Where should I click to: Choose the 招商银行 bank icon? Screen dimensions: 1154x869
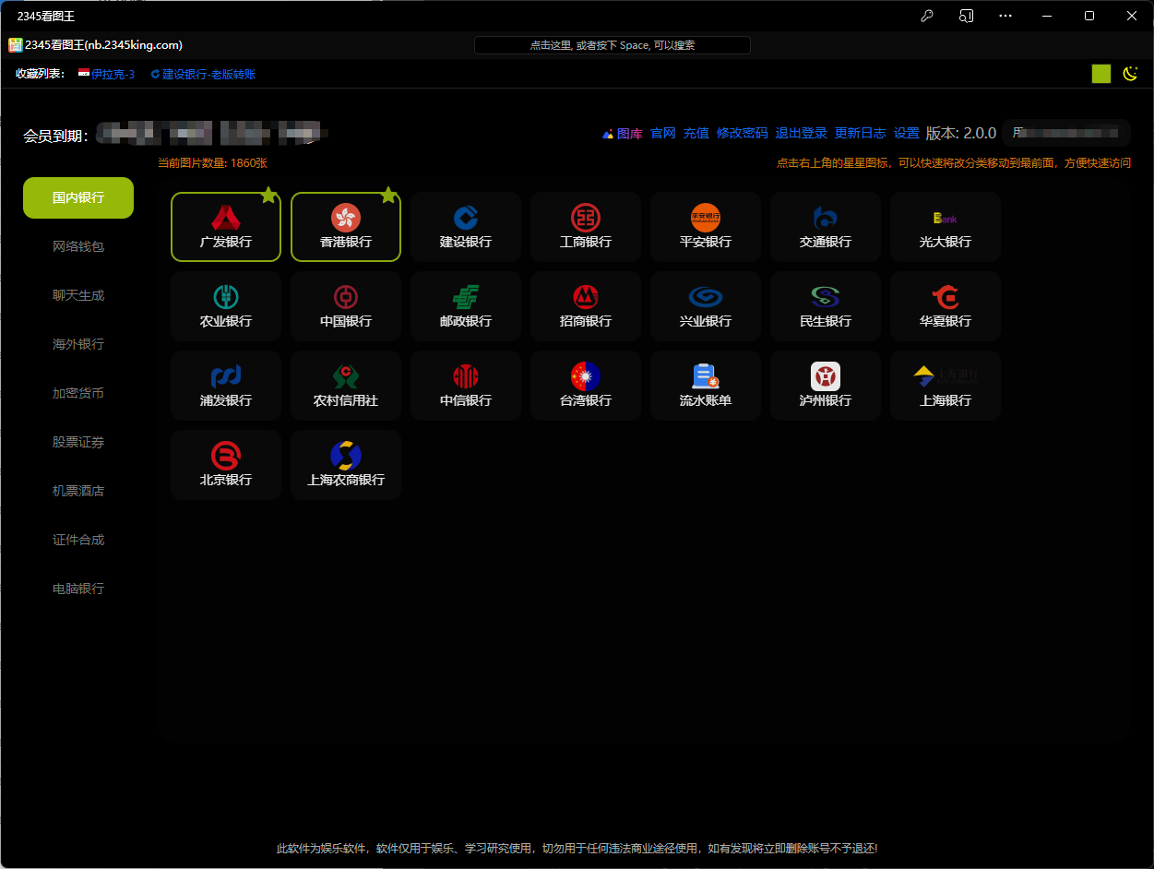(x=586, y=306)
